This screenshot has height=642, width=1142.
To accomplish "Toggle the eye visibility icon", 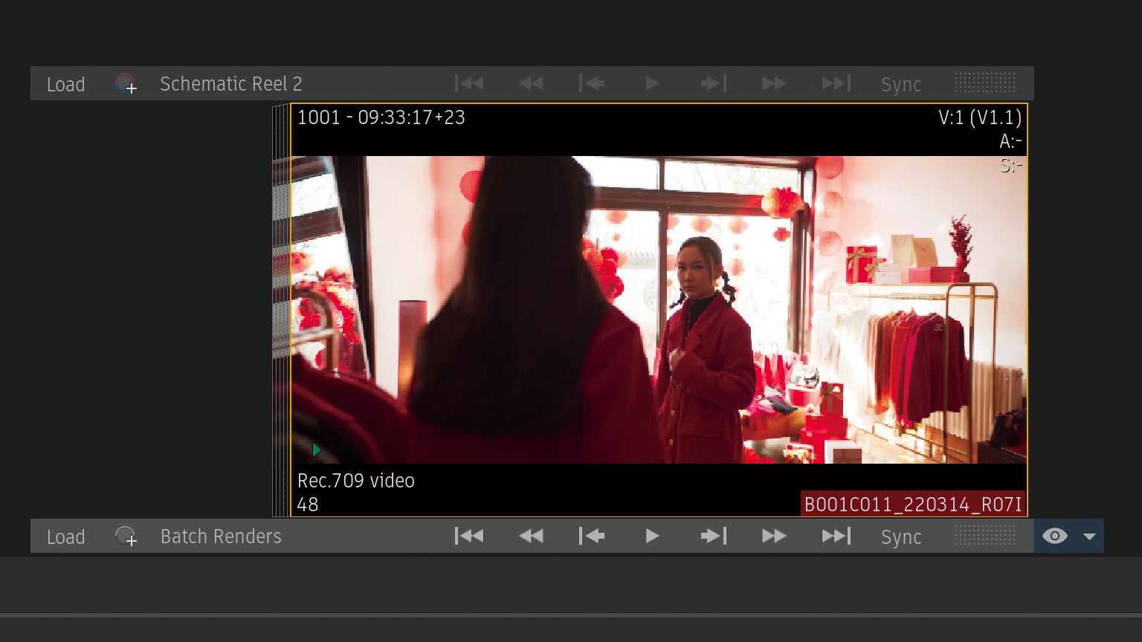I will pos(1054,536).
